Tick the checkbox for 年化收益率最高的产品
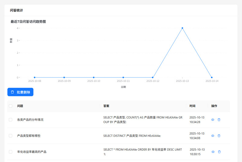Image resolution: width=242 pixels, height=162 pixels. point(11,152)
